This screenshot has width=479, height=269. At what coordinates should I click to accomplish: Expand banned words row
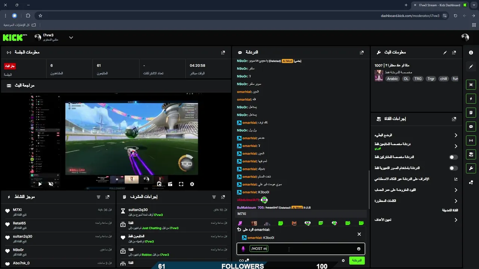coord(416,201)
